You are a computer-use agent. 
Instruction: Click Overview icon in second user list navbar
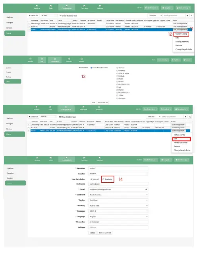tap(83, 108)
